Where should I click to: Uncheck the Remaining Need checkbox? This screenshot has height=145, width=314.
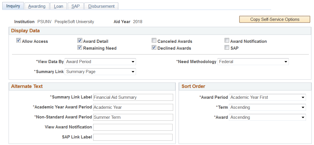(80, 48)
